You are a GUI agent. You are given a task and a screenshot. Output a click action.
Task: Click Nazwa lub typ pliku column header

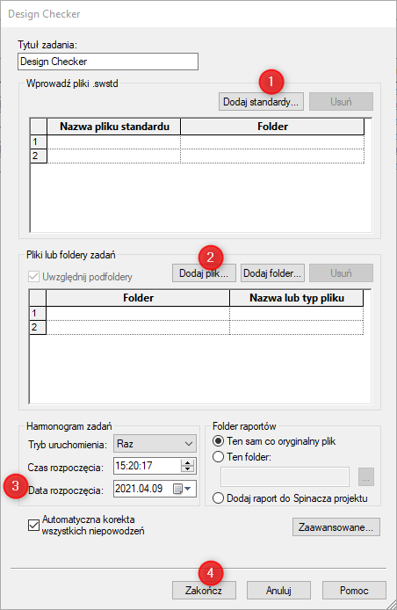296,298
